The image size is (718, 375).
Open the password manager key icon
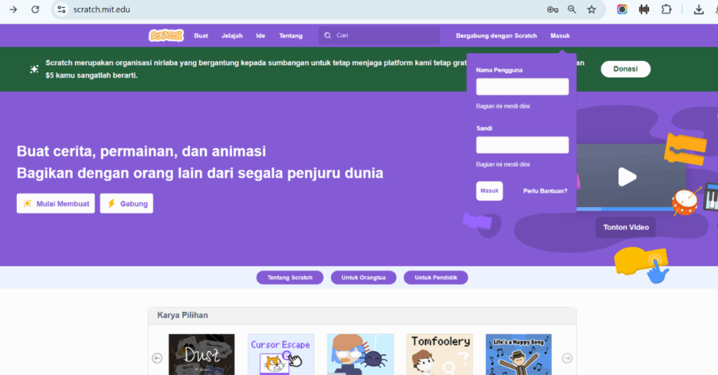coord(553,9)
